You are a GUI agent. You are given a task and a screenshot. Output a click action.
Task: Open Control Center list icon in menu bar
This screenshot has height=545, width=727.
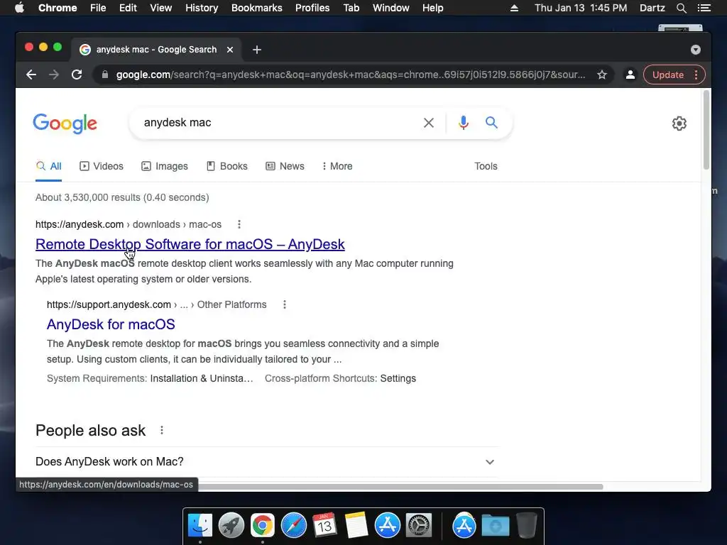704,8
